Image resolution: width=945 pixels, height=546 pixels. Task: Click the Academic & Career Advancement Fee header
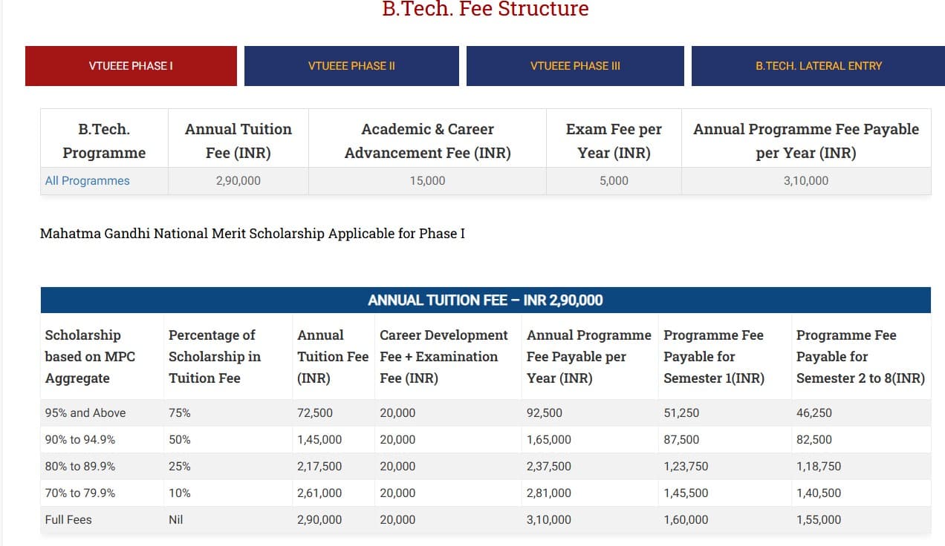(x=427, y=141)
